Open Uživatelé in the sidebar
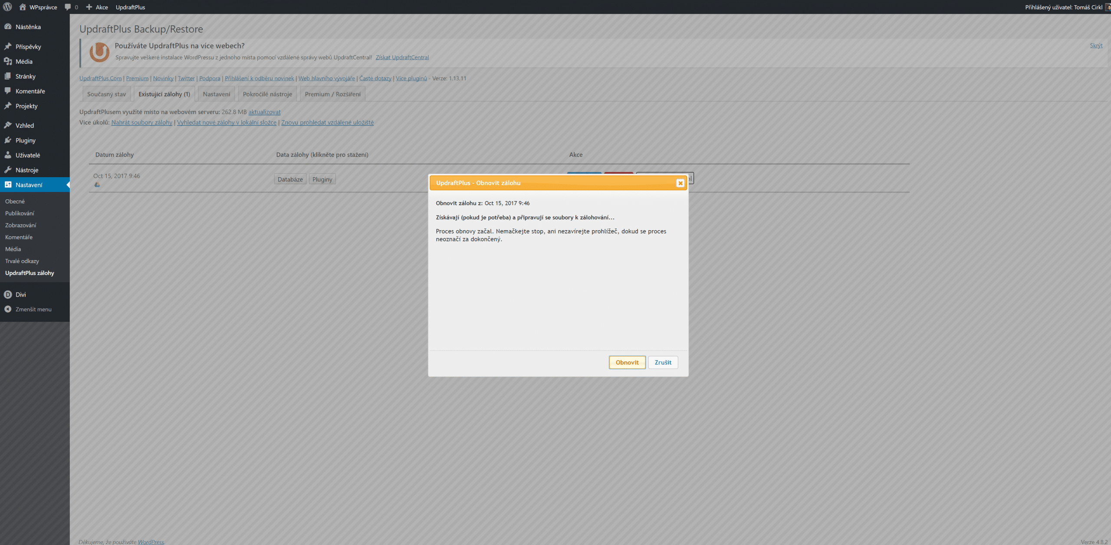 pyautogui.click(x=35, y=155)
